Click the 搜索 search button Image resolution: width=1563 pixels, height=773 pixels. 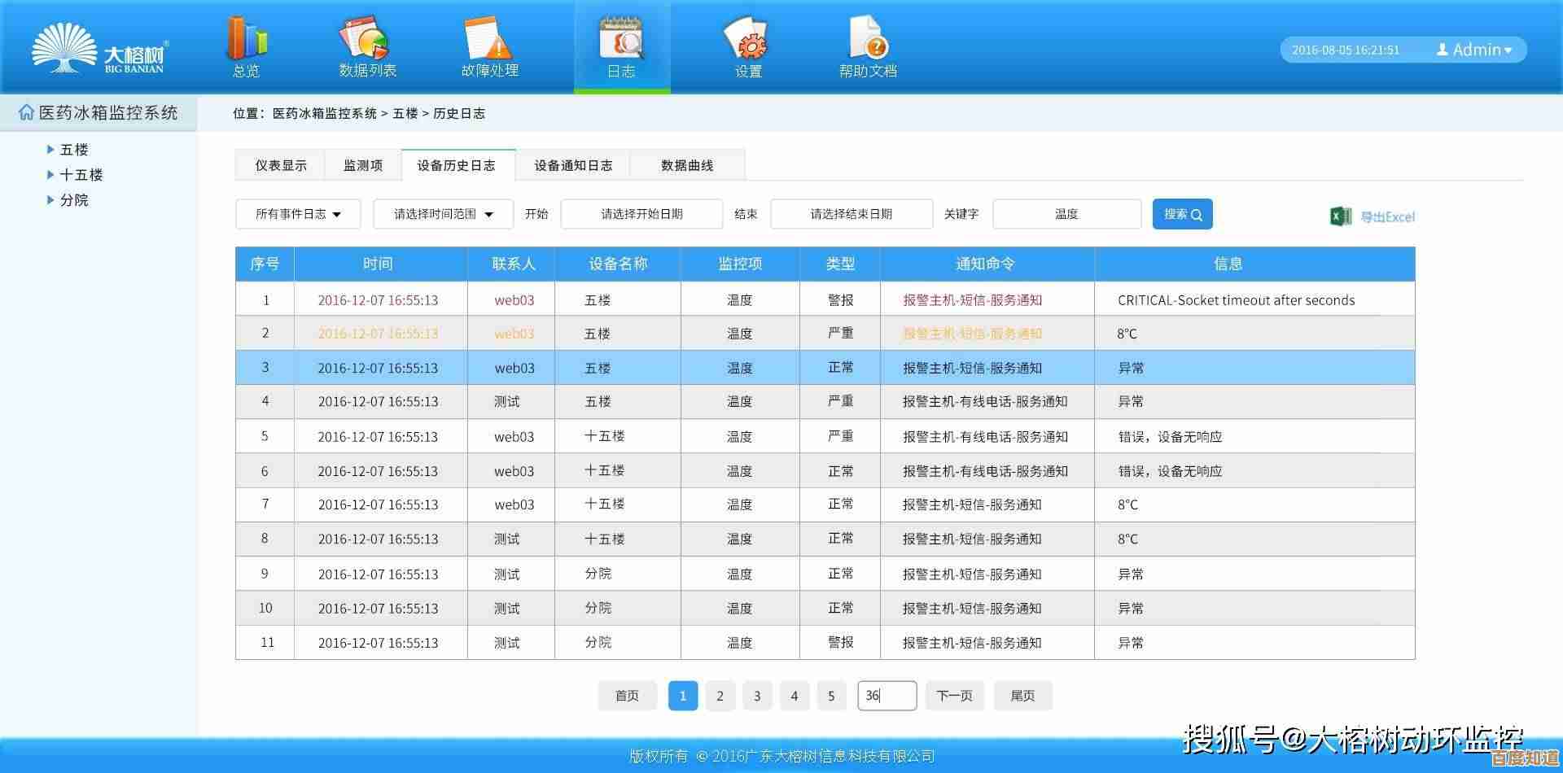pos(1182,214)
